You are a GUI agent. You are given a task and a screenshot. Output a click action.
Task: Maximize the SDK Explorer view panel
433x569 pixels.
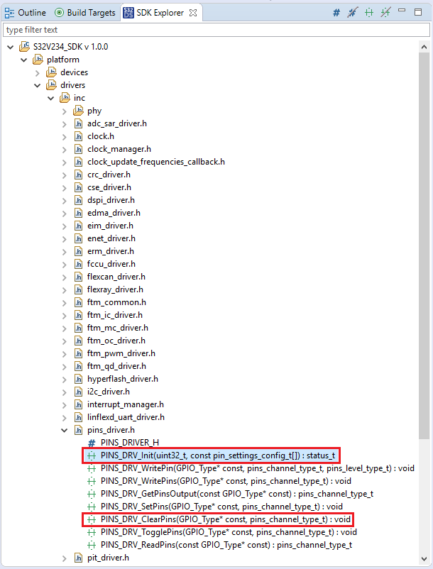[418, 12]
